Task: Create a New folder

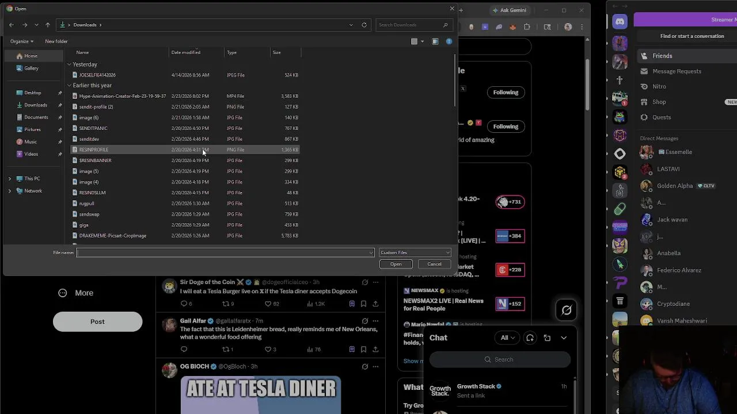Action: point(56,41)
